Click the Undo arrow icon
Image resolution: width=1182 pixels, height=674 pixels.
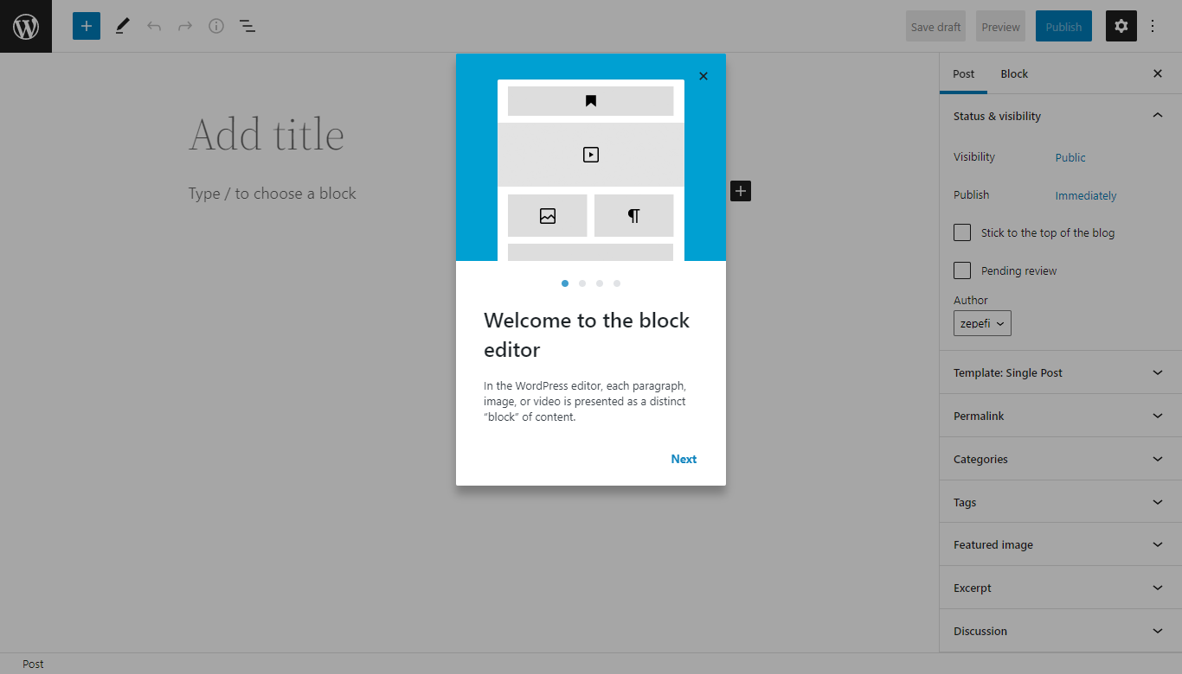[154, 26]
